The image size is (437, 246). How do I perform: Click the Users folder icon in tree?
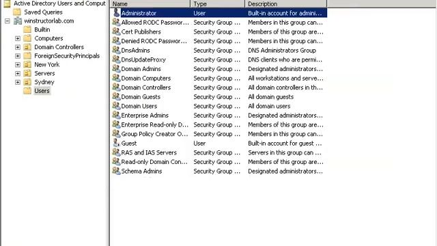pyautogui.click(x=27, y=91)
